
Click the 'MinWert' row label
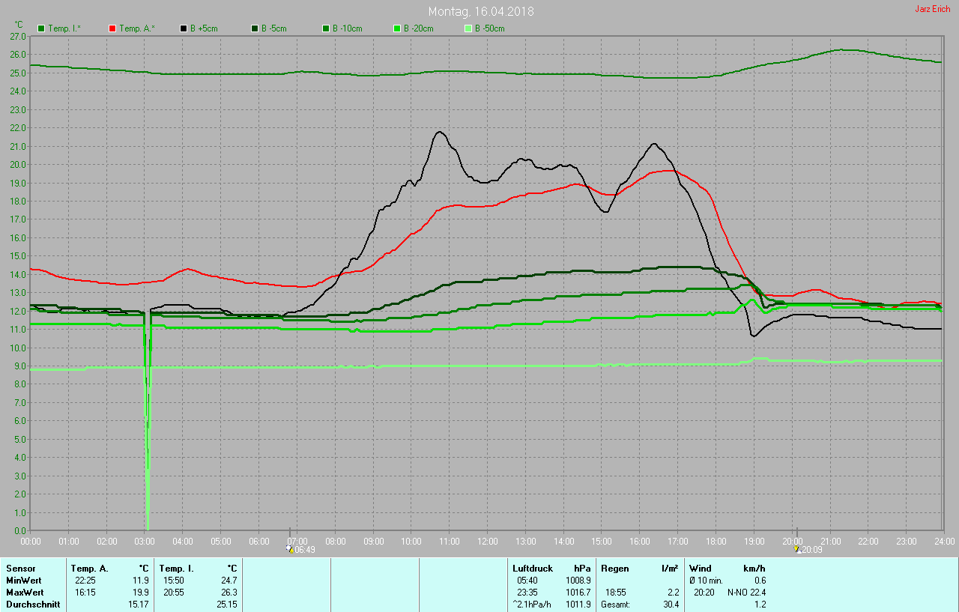point(23,581)
